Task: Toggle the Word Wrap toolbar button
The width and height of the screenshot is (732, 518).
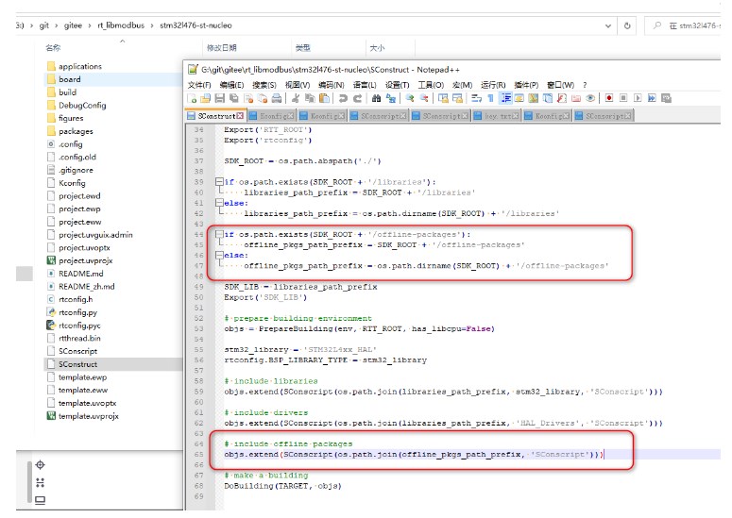Action: pyautogui.click(x=477, y=98)
